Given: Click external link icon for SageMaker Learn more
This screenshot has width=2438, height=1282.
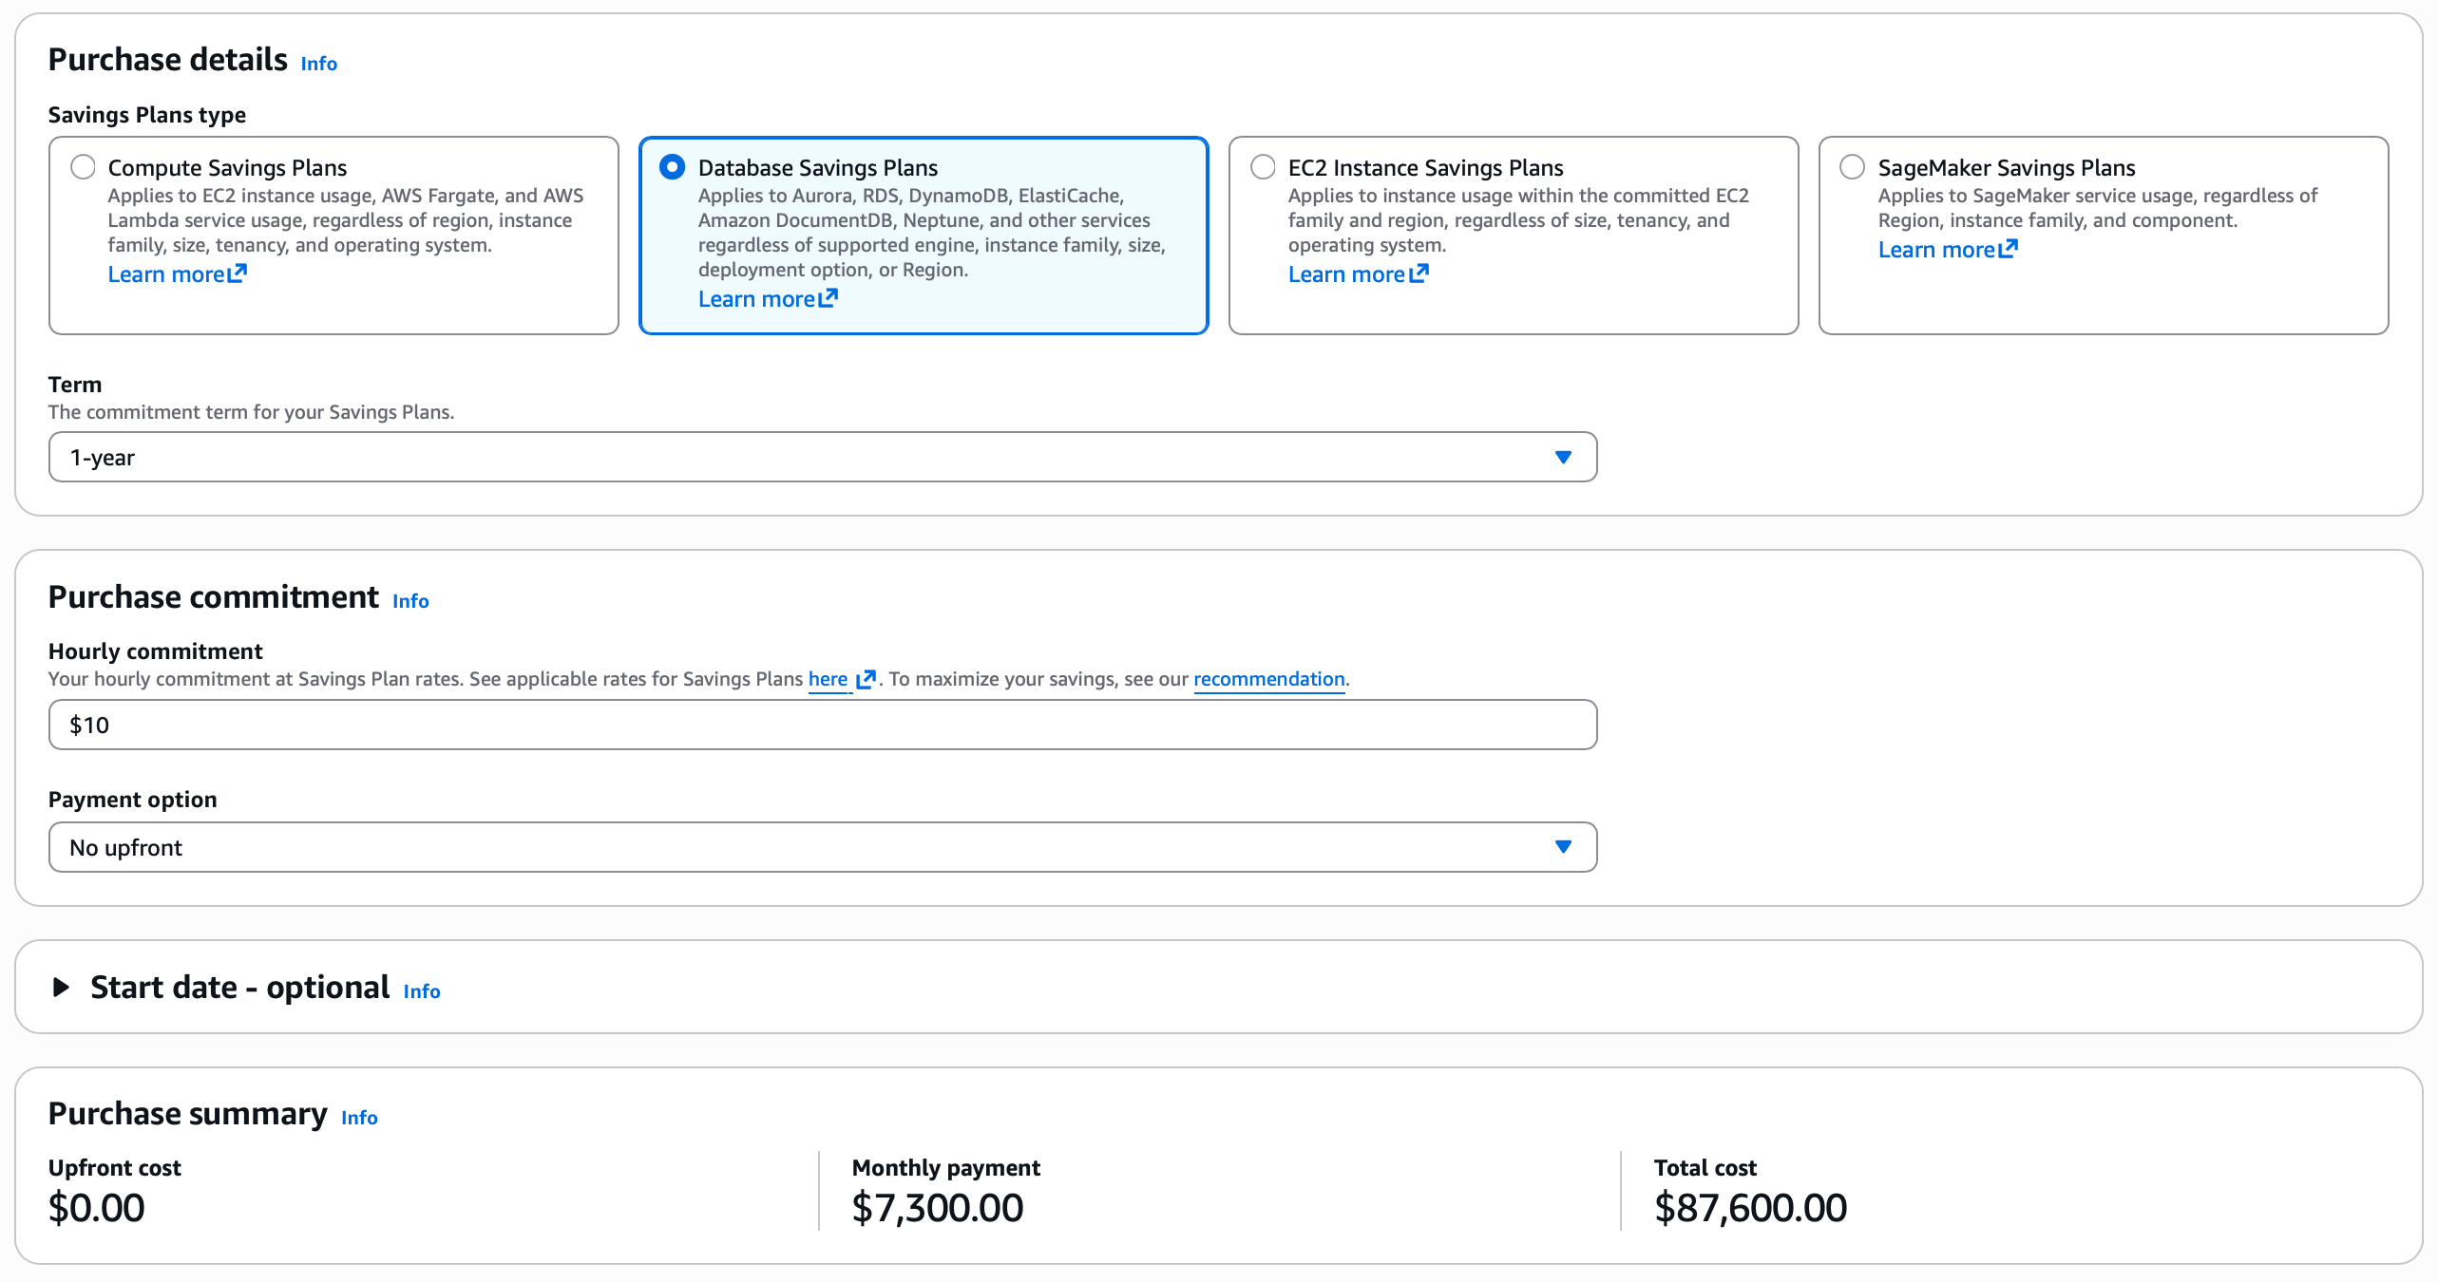Looking at the screenshot, I should (2008, 249).
